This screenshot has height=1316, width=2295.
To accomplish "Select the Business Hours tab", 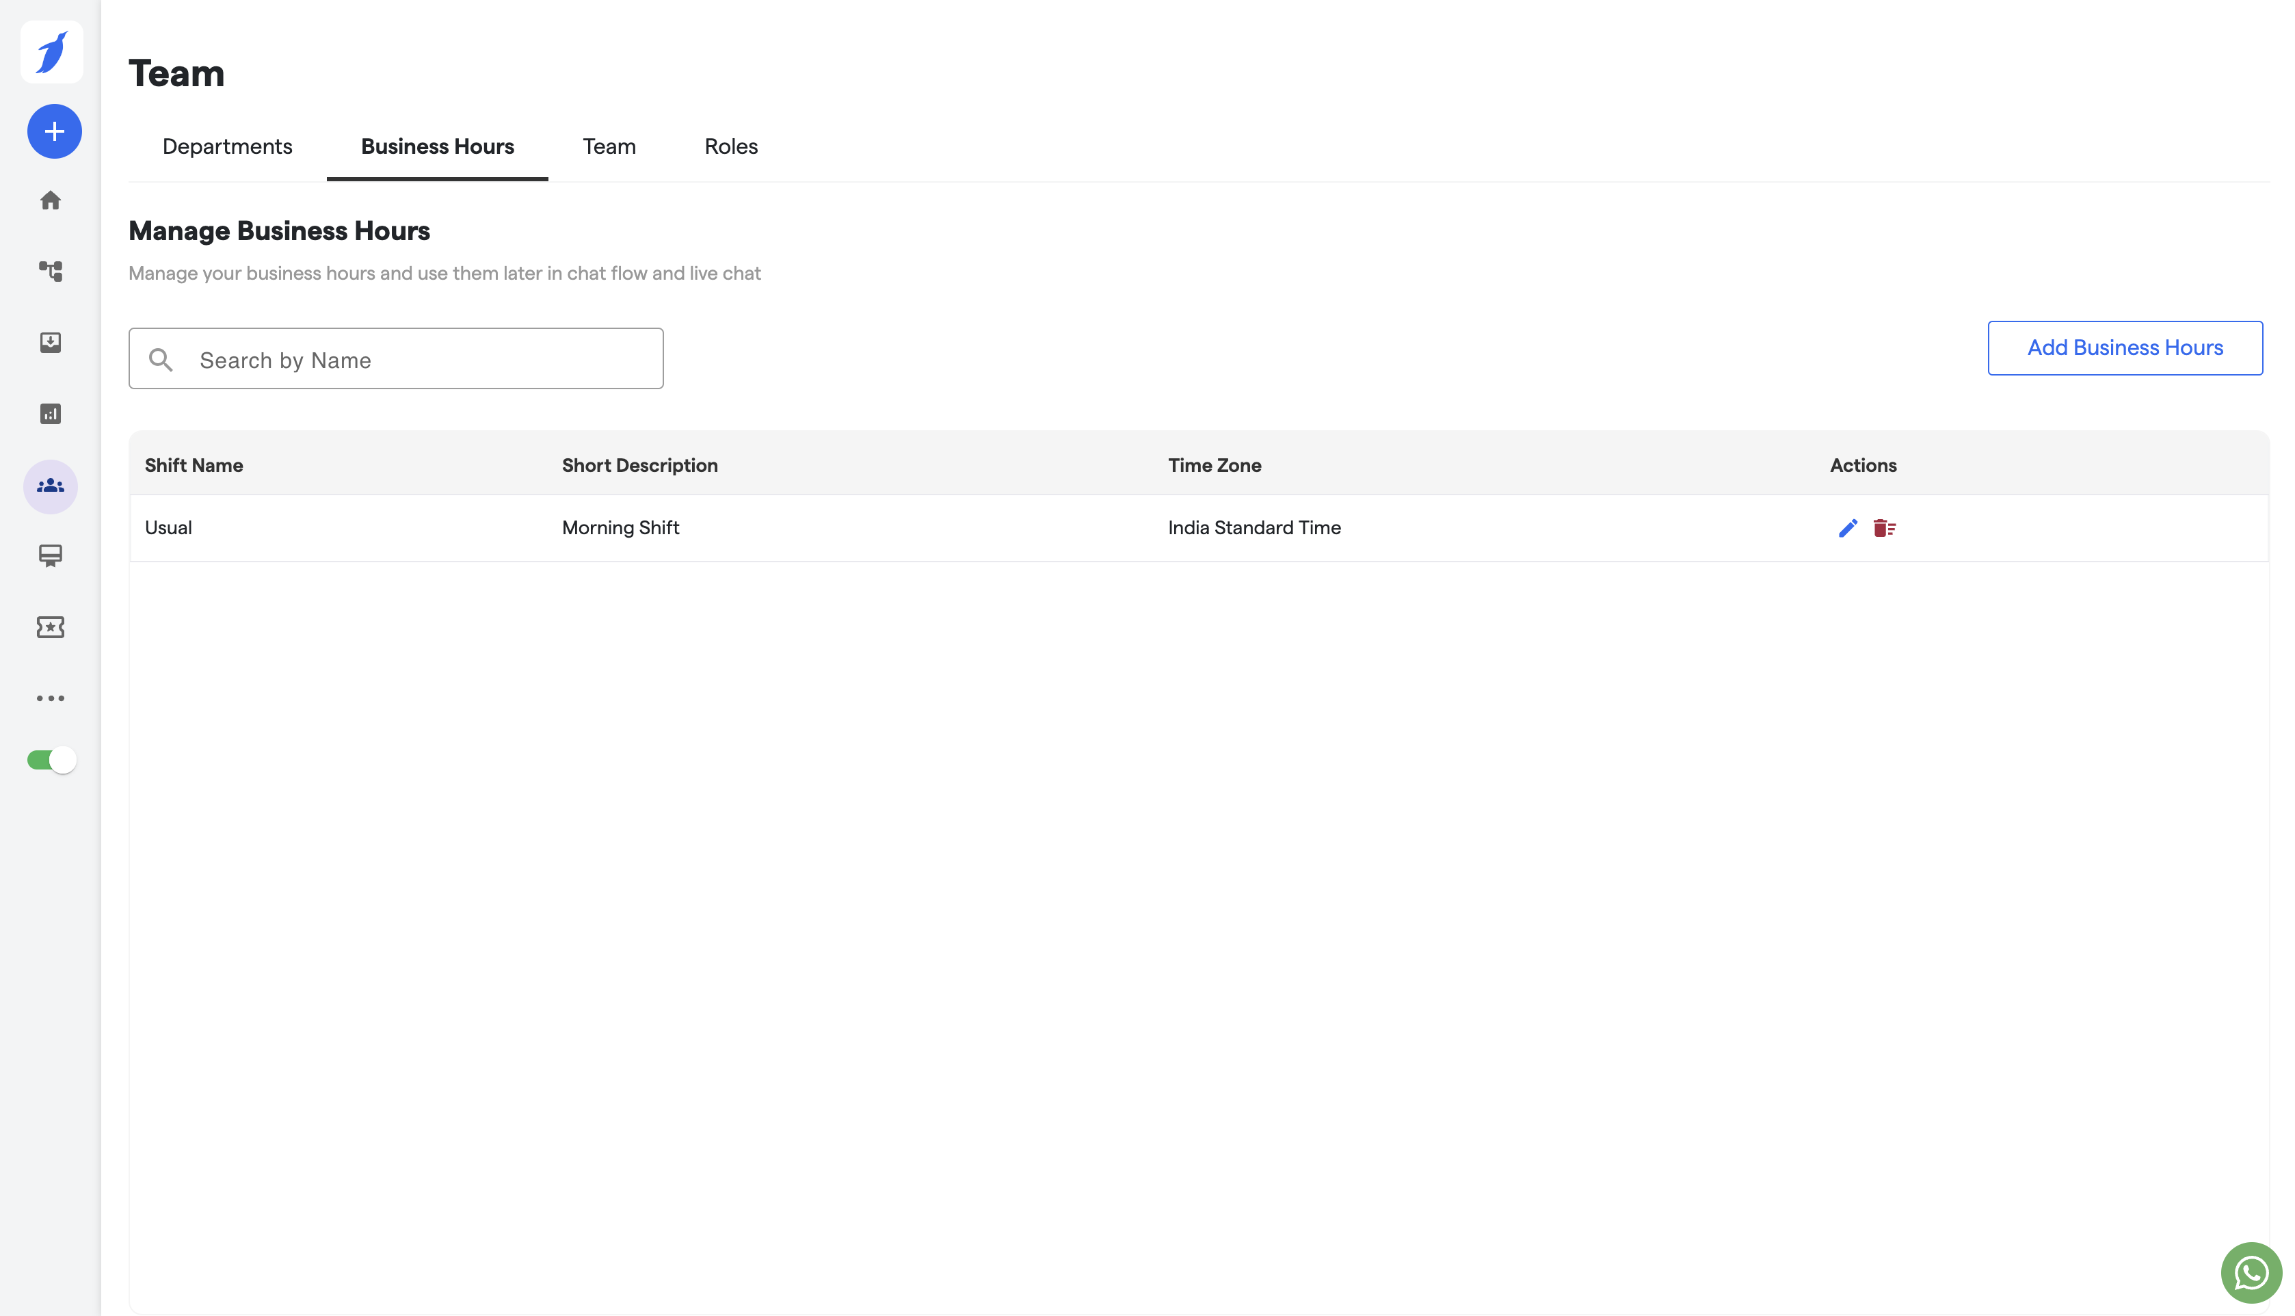I will pyautogui.click(x=437, y=146).
